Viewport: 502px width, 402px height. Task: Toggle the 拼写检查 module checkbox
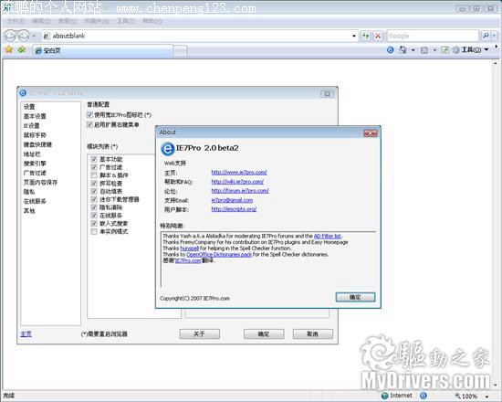pyautogui.click(x=94, y=183)
